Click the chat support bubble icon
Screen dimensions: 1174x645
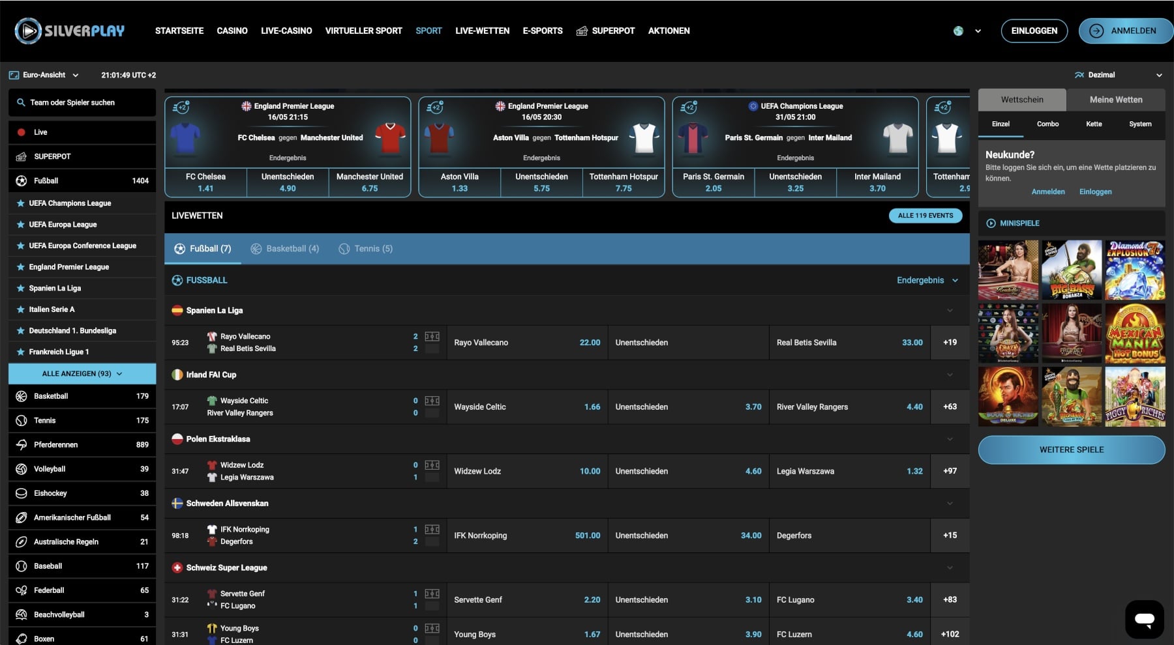pos(1145,619)
